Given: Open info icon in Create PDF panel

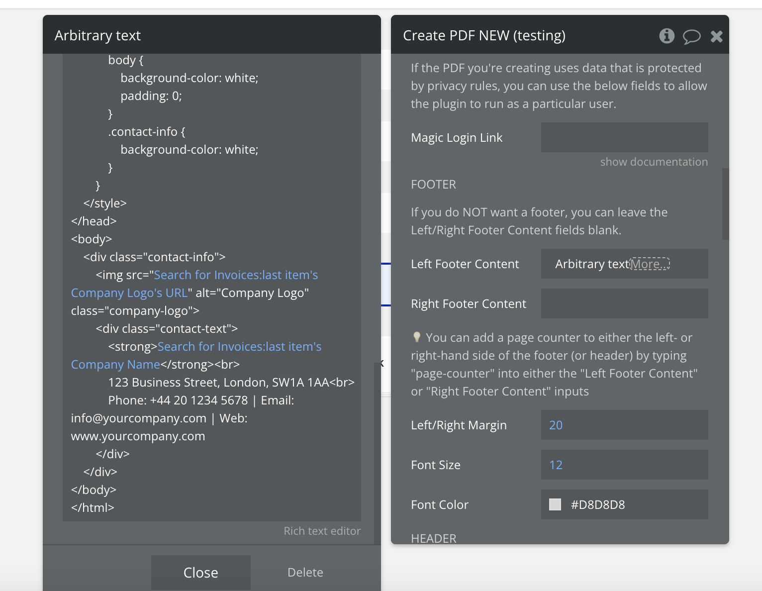Looking at the screenshot, I should click(x=667, y=36).
